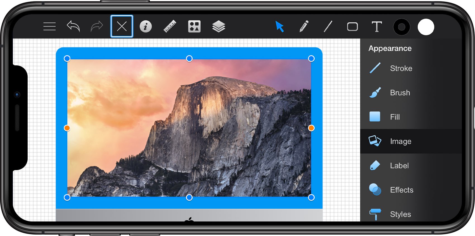The image size is (475, 236).
Task: Open the black stroke color well
Action: coord(402,27)
